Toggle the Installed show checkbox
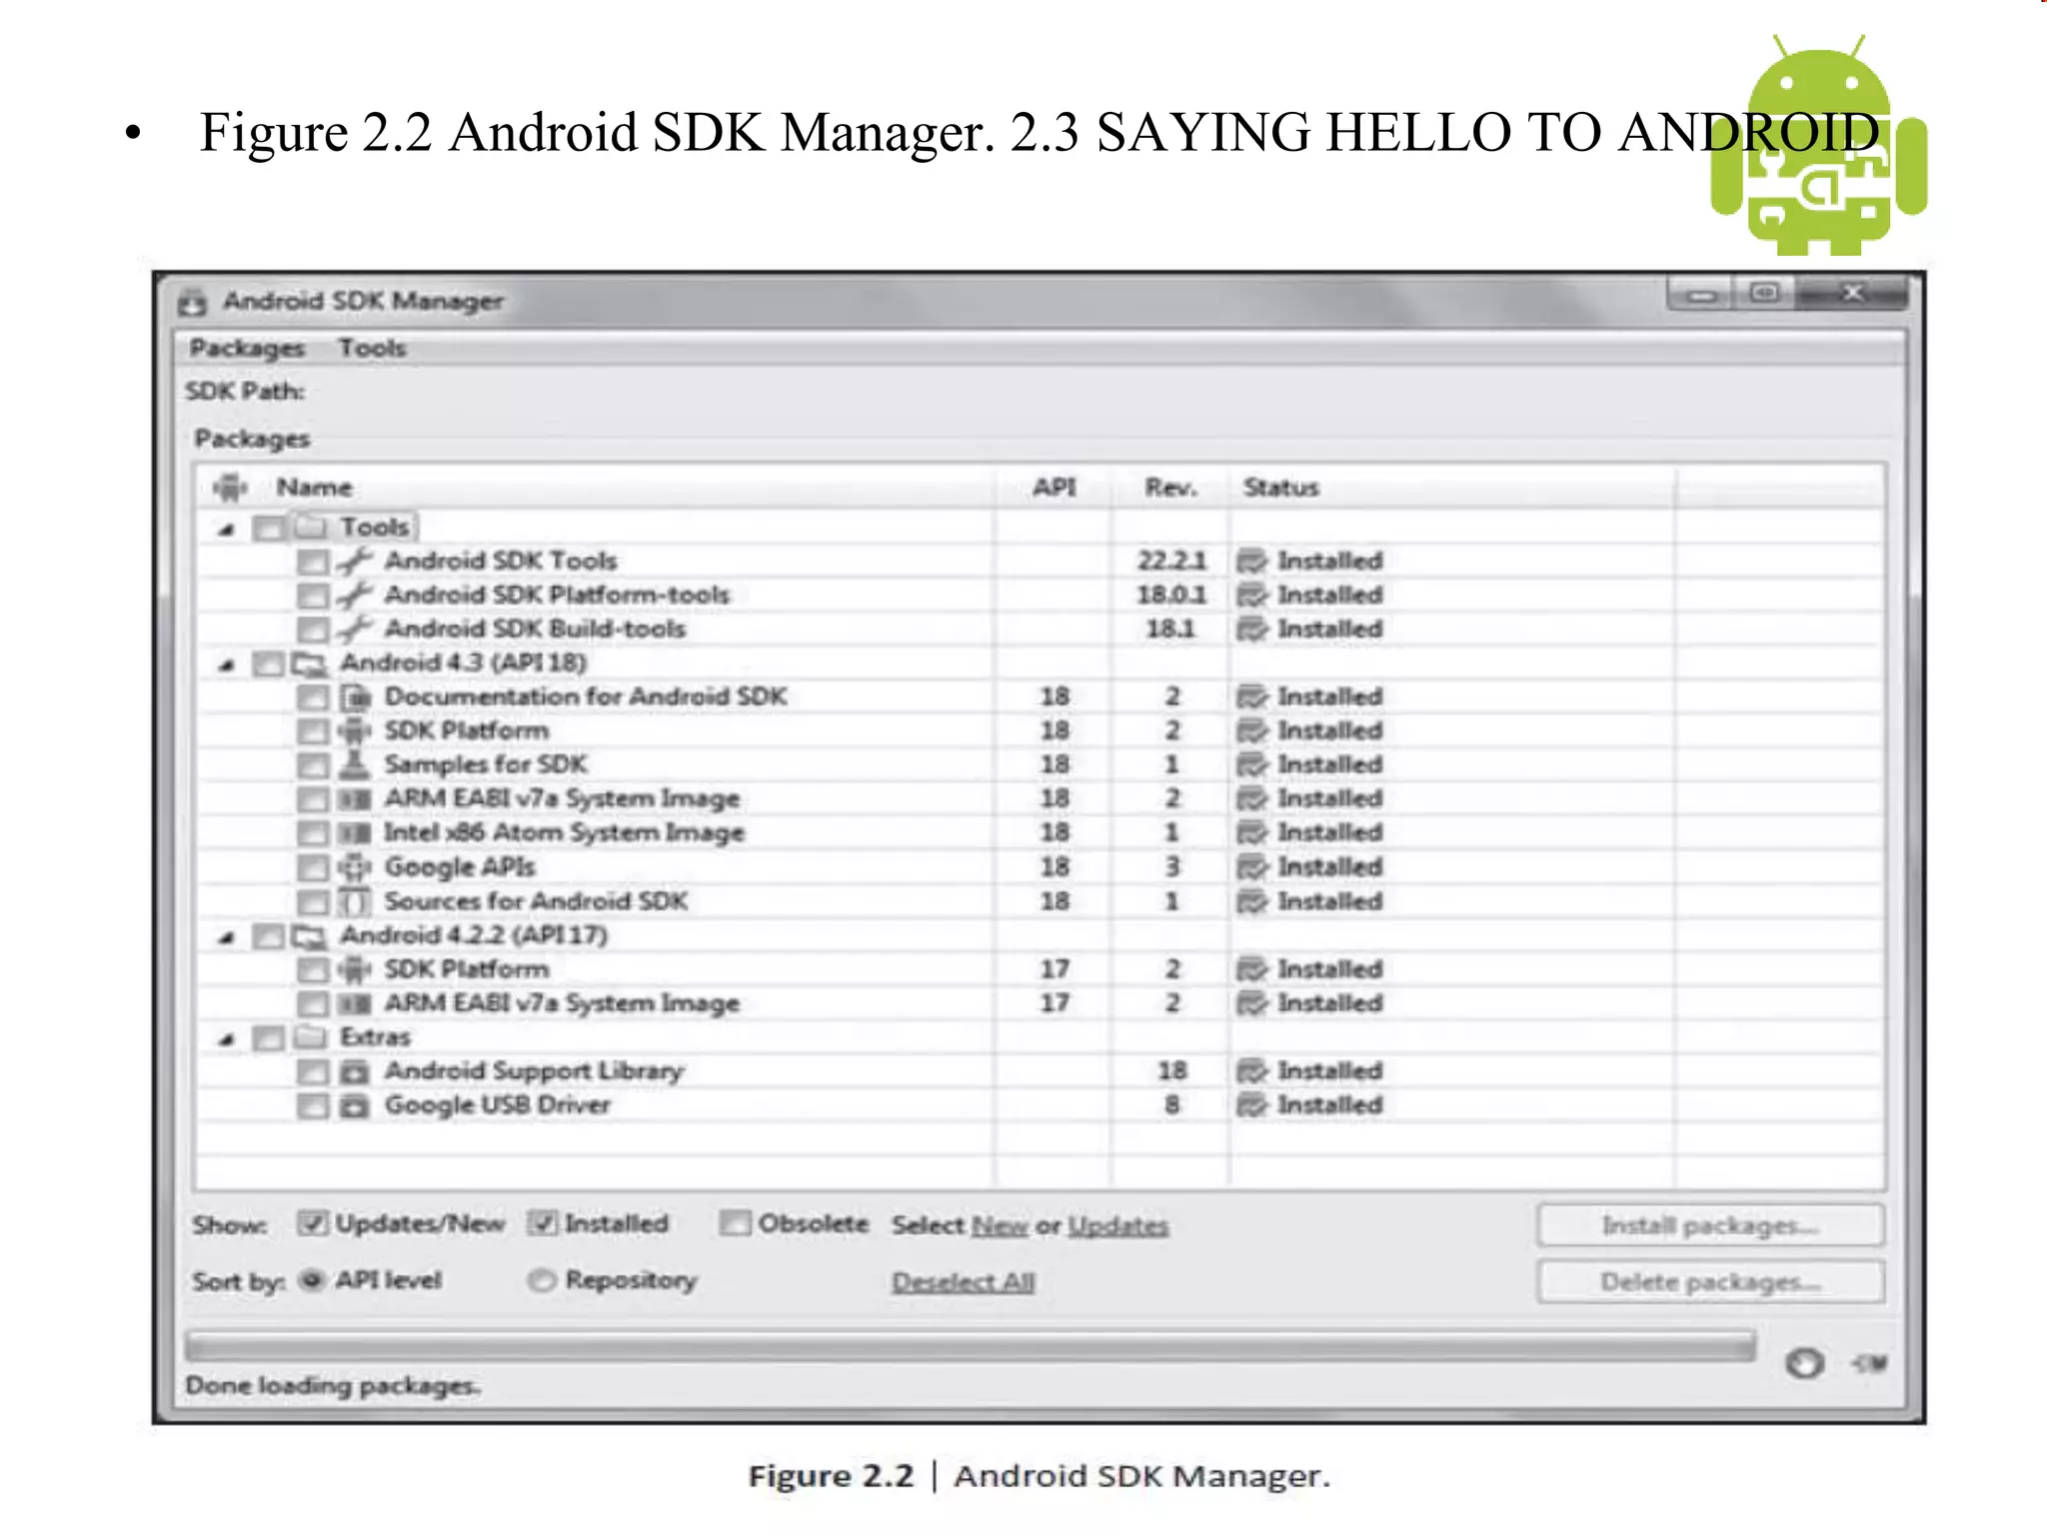Image resolution: width=2047 pixels, height=1535 pixels. [542, 1223]
